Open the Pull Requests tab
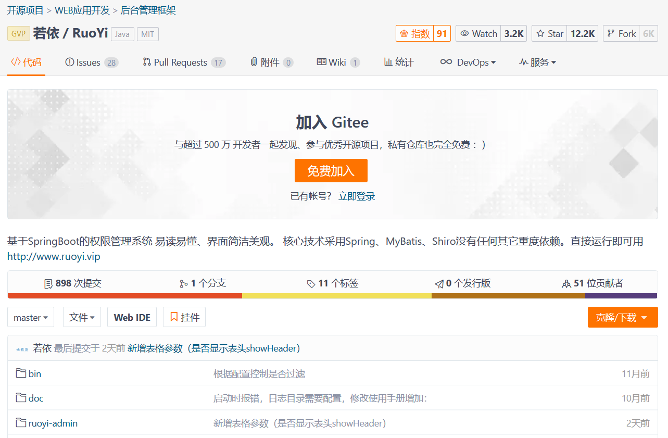This screenshot has height=438, width=668. [x=184, y=62]
